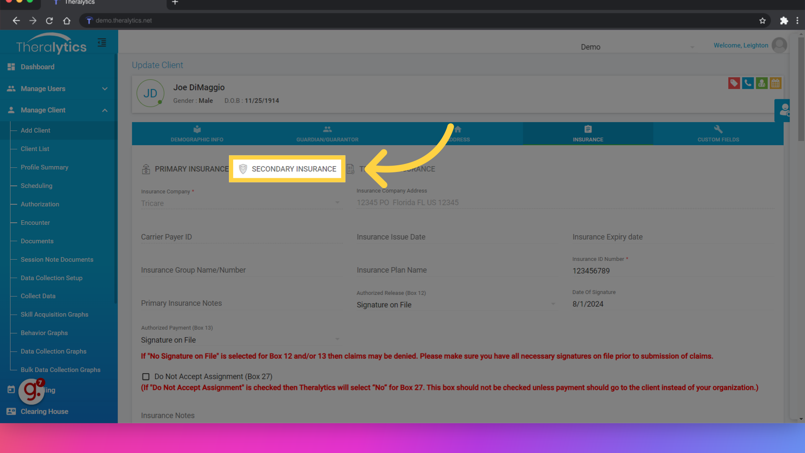Click the user avatar icon
Viewport: 805px width, 453px height.
[x=779, y=45]
